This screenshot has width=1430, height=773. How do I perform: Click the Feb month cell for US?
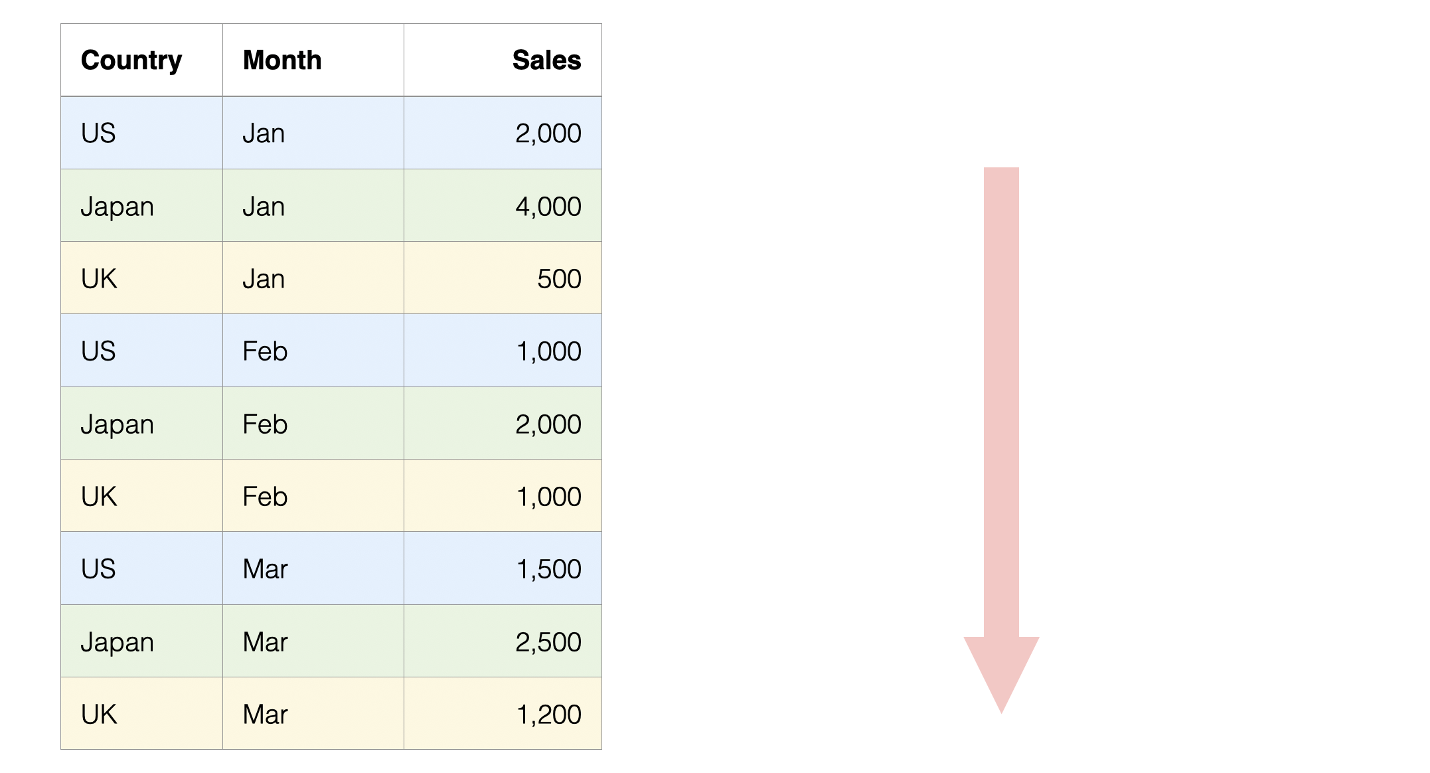click(265, 351)
